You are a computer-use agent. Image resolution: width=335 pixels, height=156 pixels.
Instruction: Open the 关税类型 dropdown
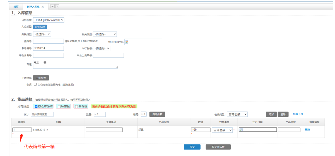[42, 34]
